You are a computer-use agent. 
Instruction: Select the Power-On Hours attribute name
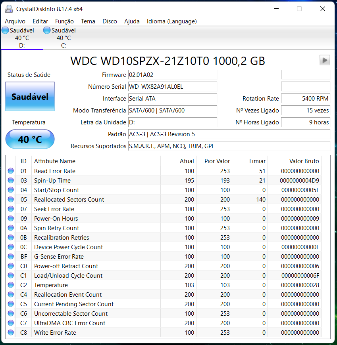point(56,219)
